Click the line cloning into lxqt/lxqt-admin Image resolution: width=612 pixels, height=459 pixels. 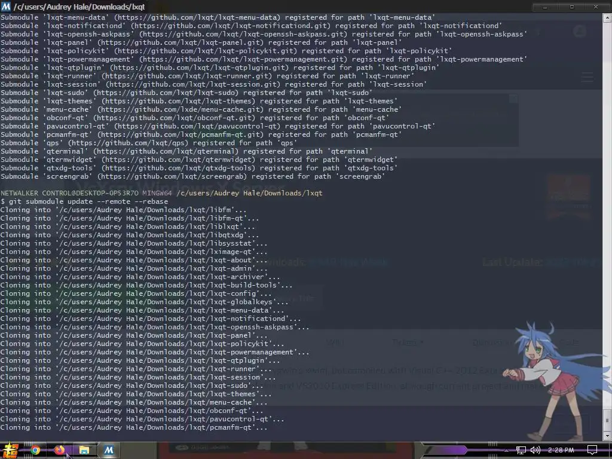click(x=134, y=268)
